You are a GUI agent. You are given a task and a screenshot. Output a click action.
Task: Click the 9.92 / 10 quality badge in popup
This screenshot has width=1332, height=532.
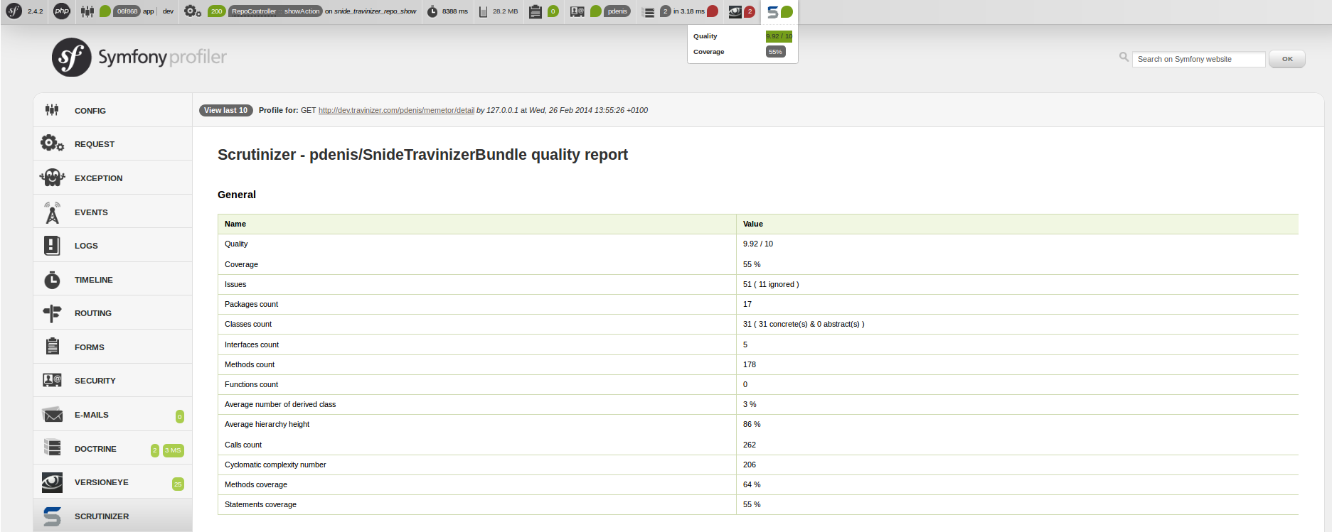coord(779,36)
